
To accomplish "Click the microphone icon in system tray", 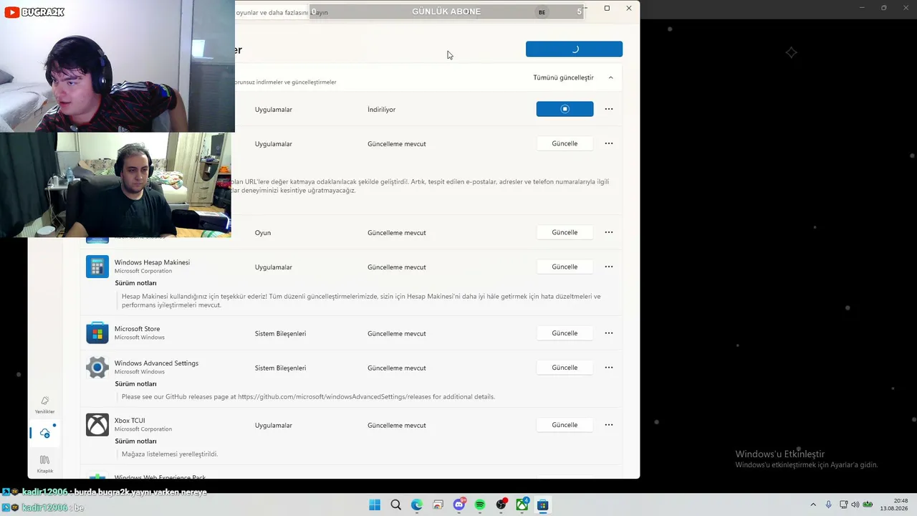I will [x=829, y=505].
